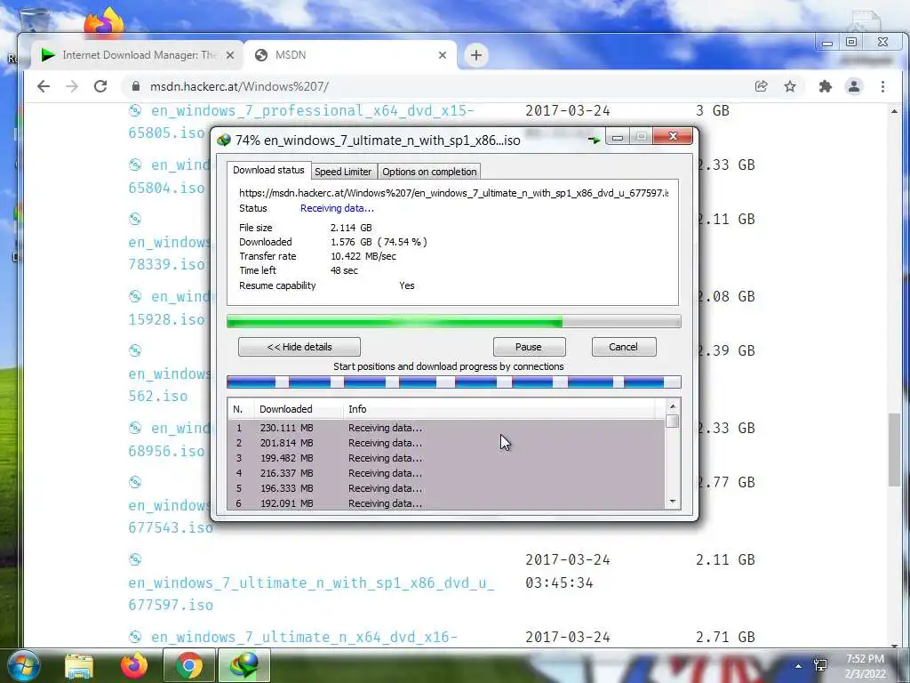Minimize the IDM download dialog

tap(618, 137)
